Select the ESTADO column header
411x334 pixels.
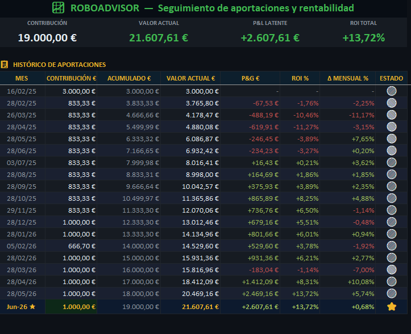click(x=391, y=78)
